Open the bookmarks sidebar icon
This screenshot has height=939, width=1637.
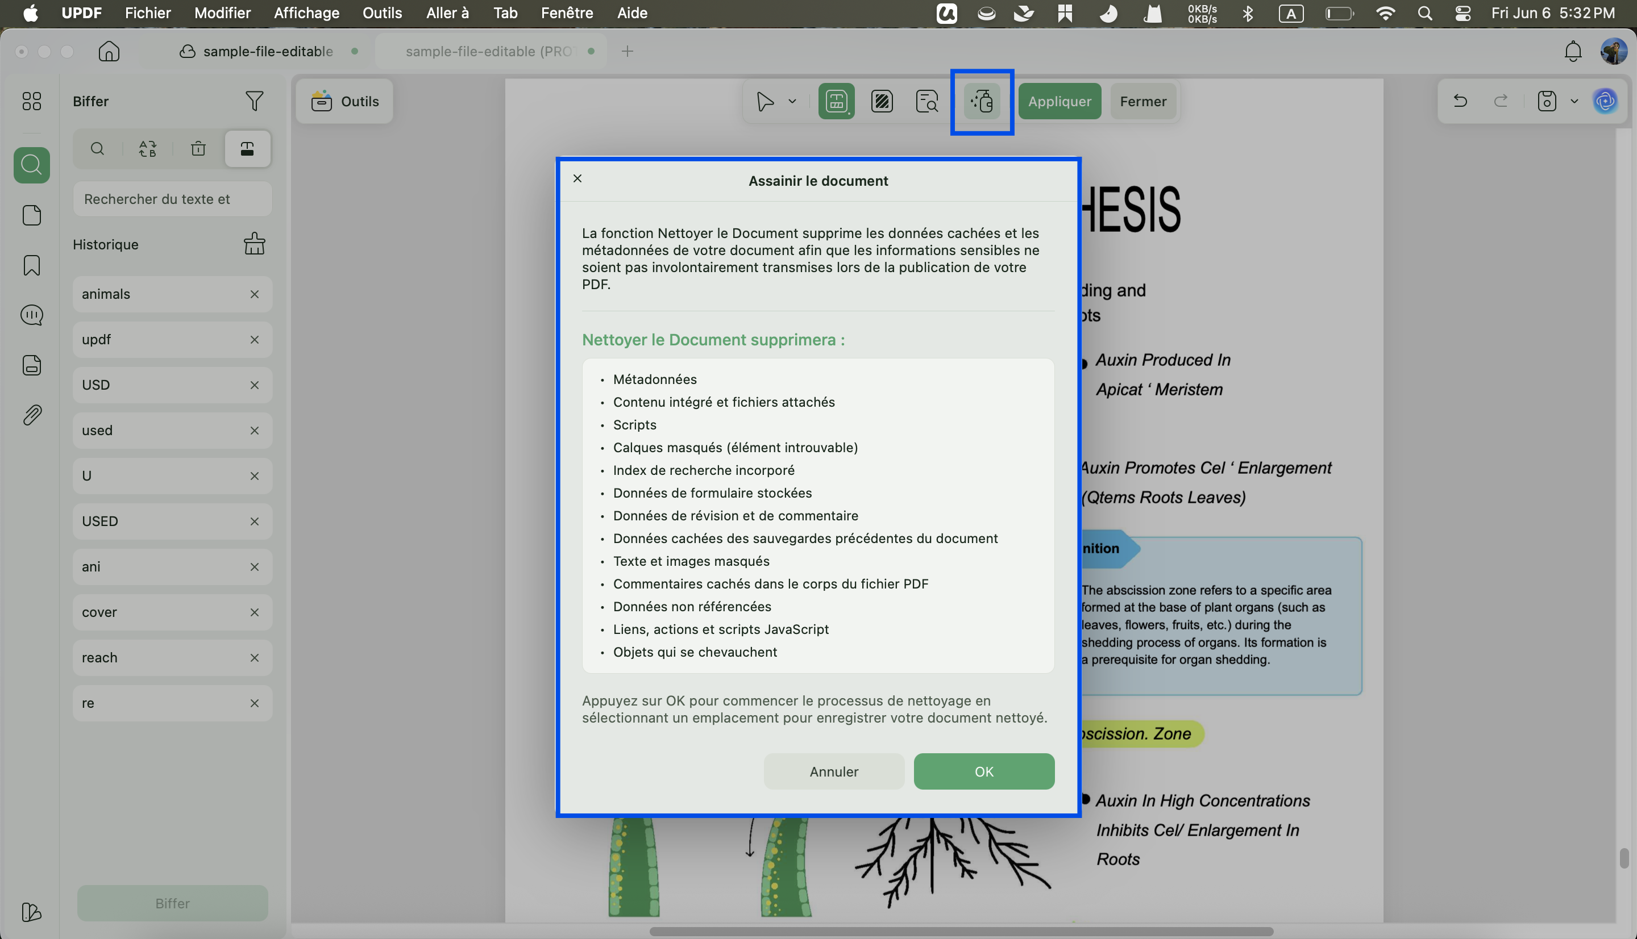[x=32, y=265]
